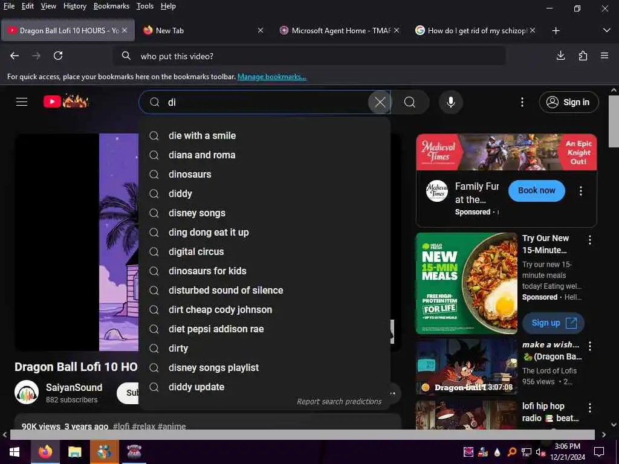Reload the current page

pyautogui.click(x=58, y=56)
